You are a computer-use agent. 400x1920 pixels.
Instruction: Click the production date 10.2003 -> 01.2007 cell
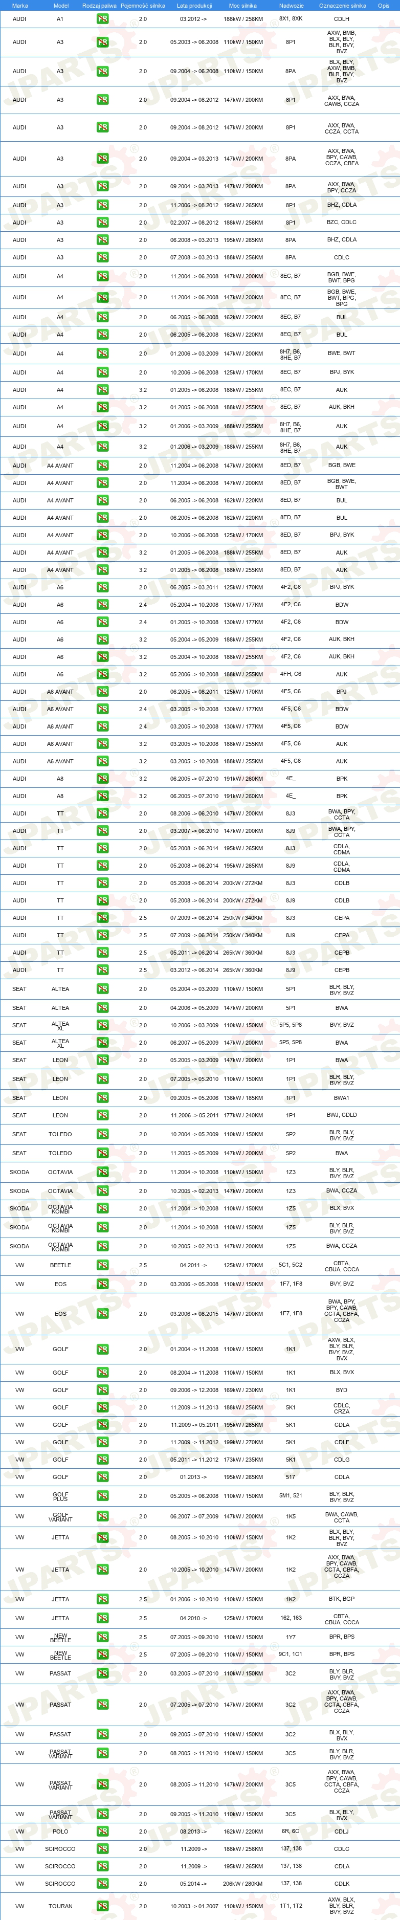pyautogui.click(x=194, y=1906)
